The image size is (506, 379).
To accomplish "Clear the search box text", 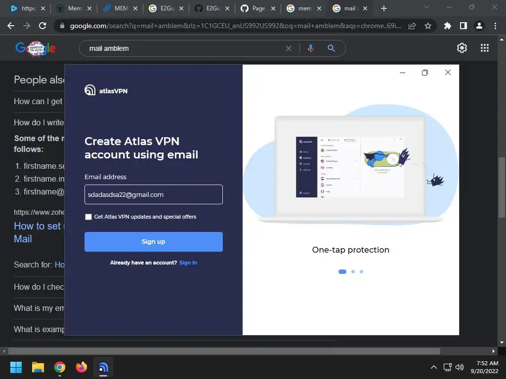I will point(289,48).
